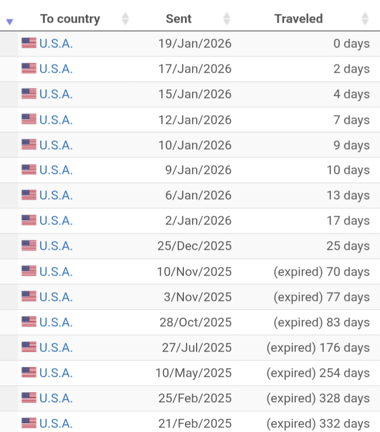
Task: Click the purple sort arrow in first column
Action: [x=9, y=21]
